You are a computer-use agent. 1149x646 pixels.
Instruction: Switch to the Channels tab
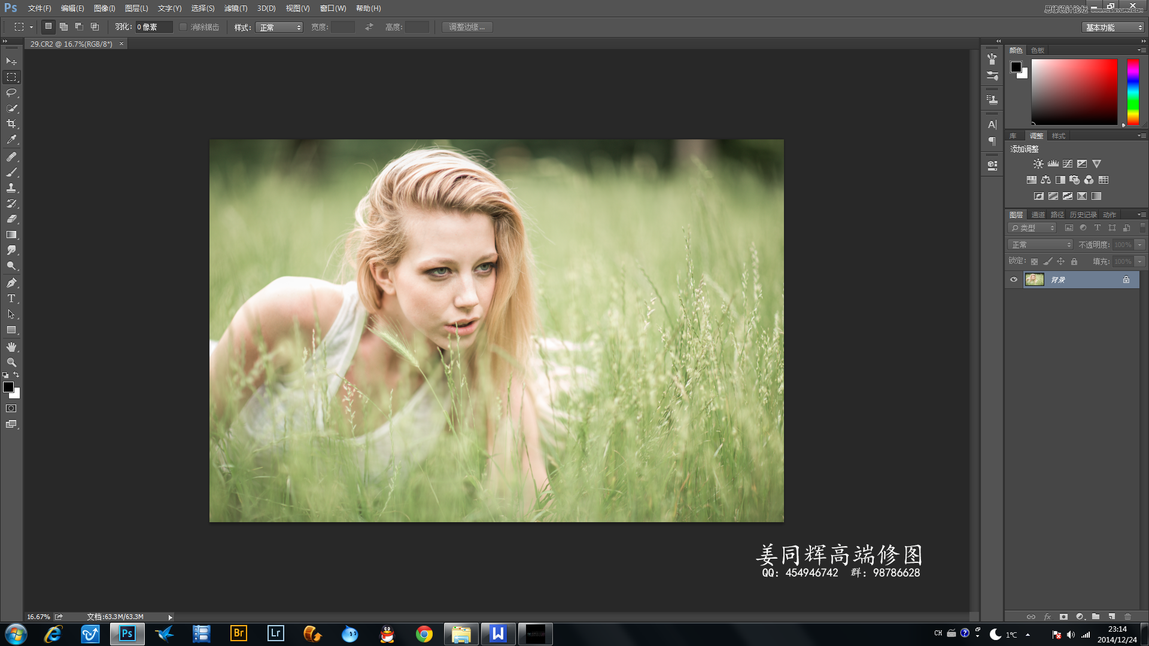point(1038,215)
